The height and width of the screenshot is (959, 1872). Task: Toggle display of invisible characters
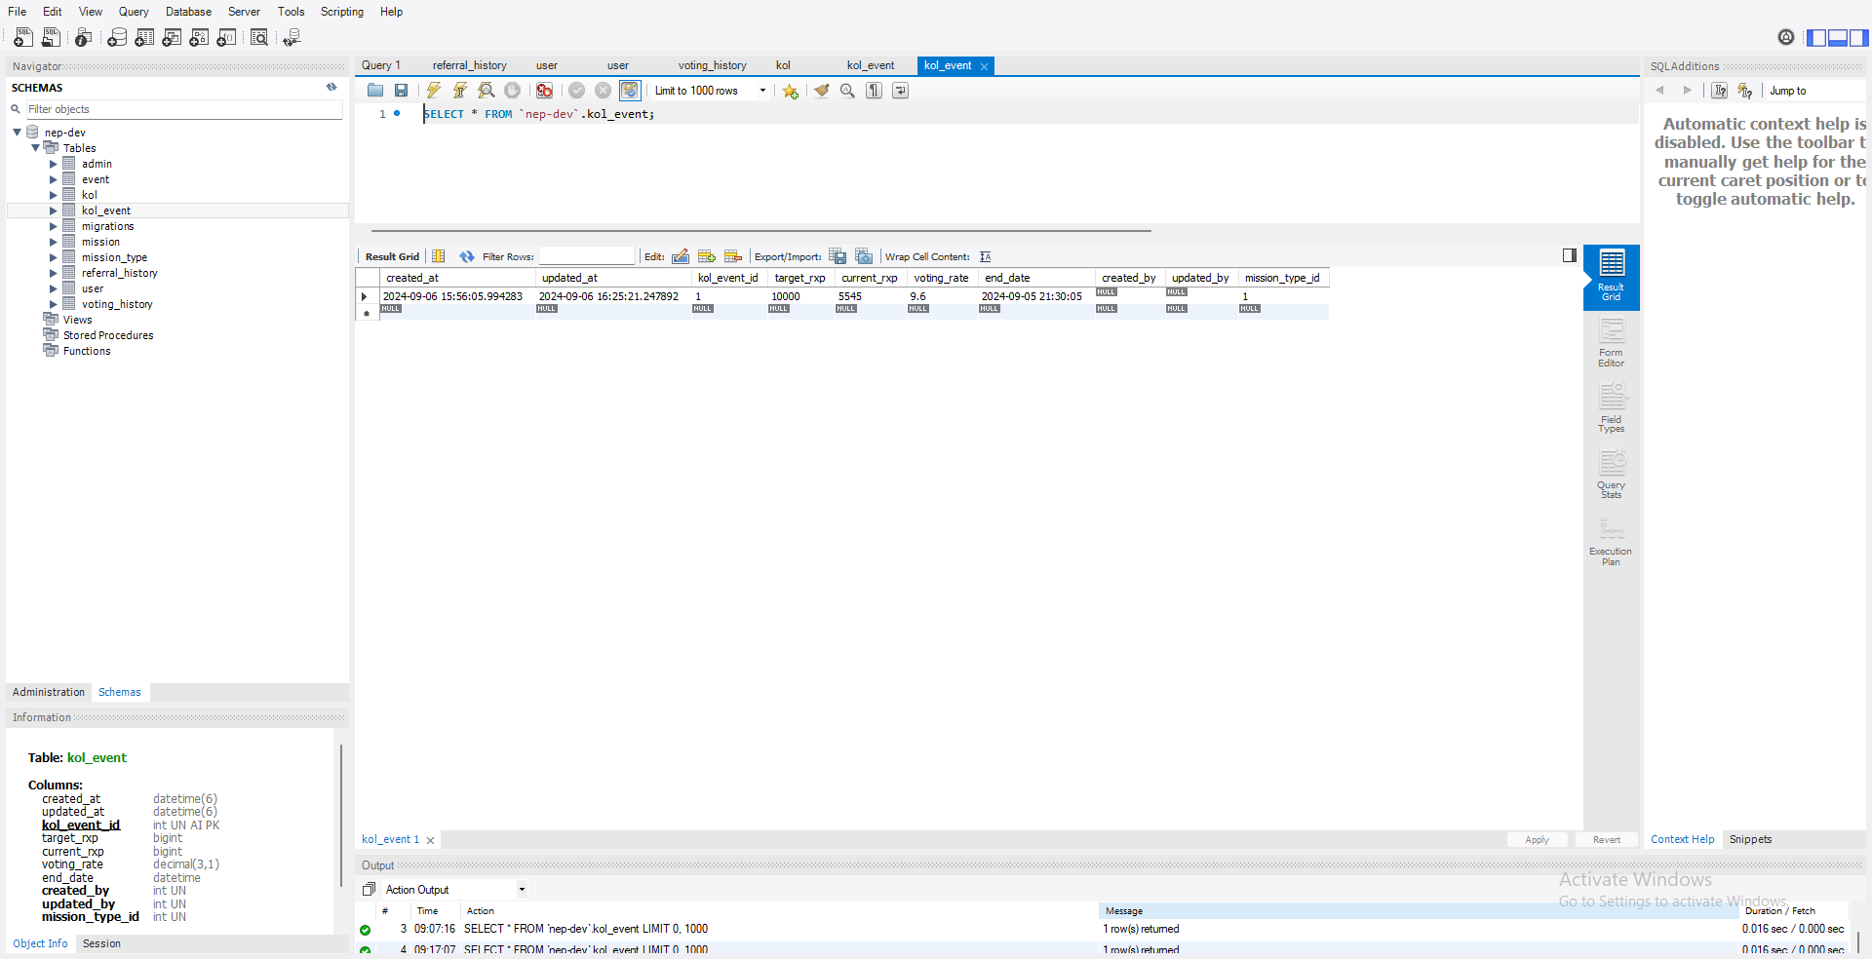[x=875, y=91]
